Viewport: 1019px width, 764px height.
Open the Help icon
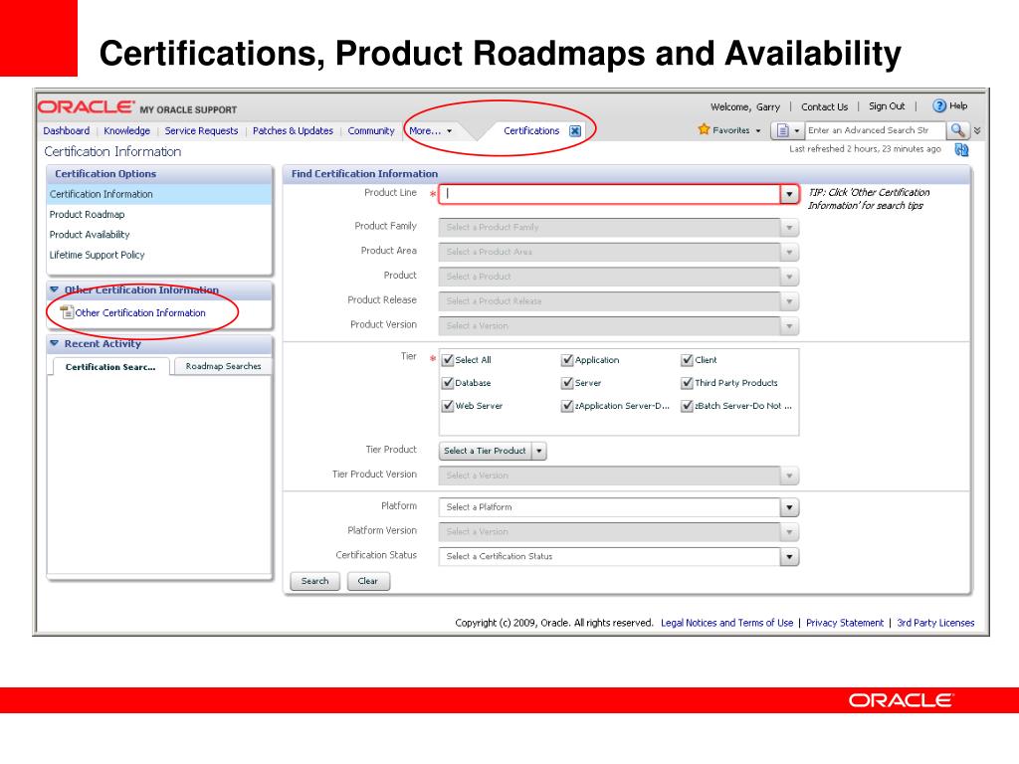[x=939, y=105]
